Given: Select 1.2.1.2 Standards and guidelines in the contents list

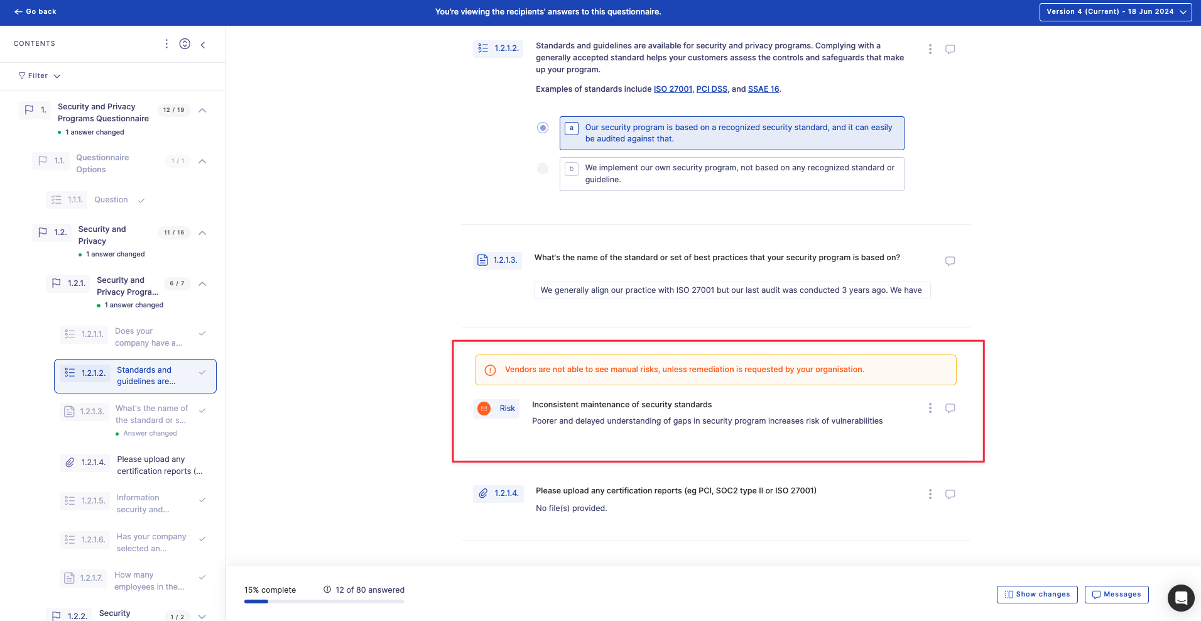Looking at the screenshot, I should [x=135, y=376].
